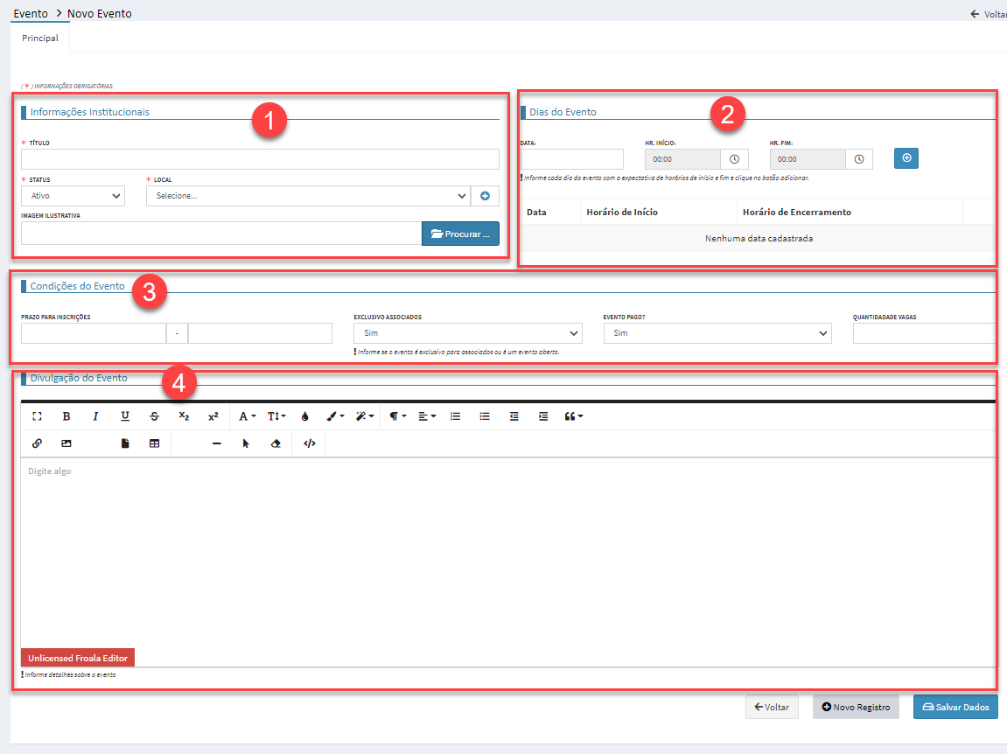Viewport: 1007px width, 754px height.
Task: Click the Evento breadcrumb link
Action: pos(31,13)
